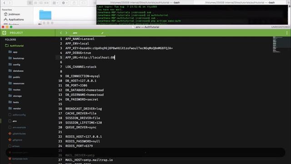Viewport: 291px width, 164px height.
Task: Go back with the editor's left arrow
Action: click(x=61, y=33)
